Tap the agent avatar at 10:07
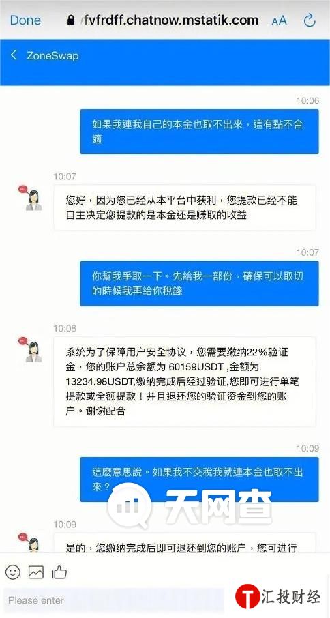The width and height of the screenshot is (330, 618). coord(32,198)
